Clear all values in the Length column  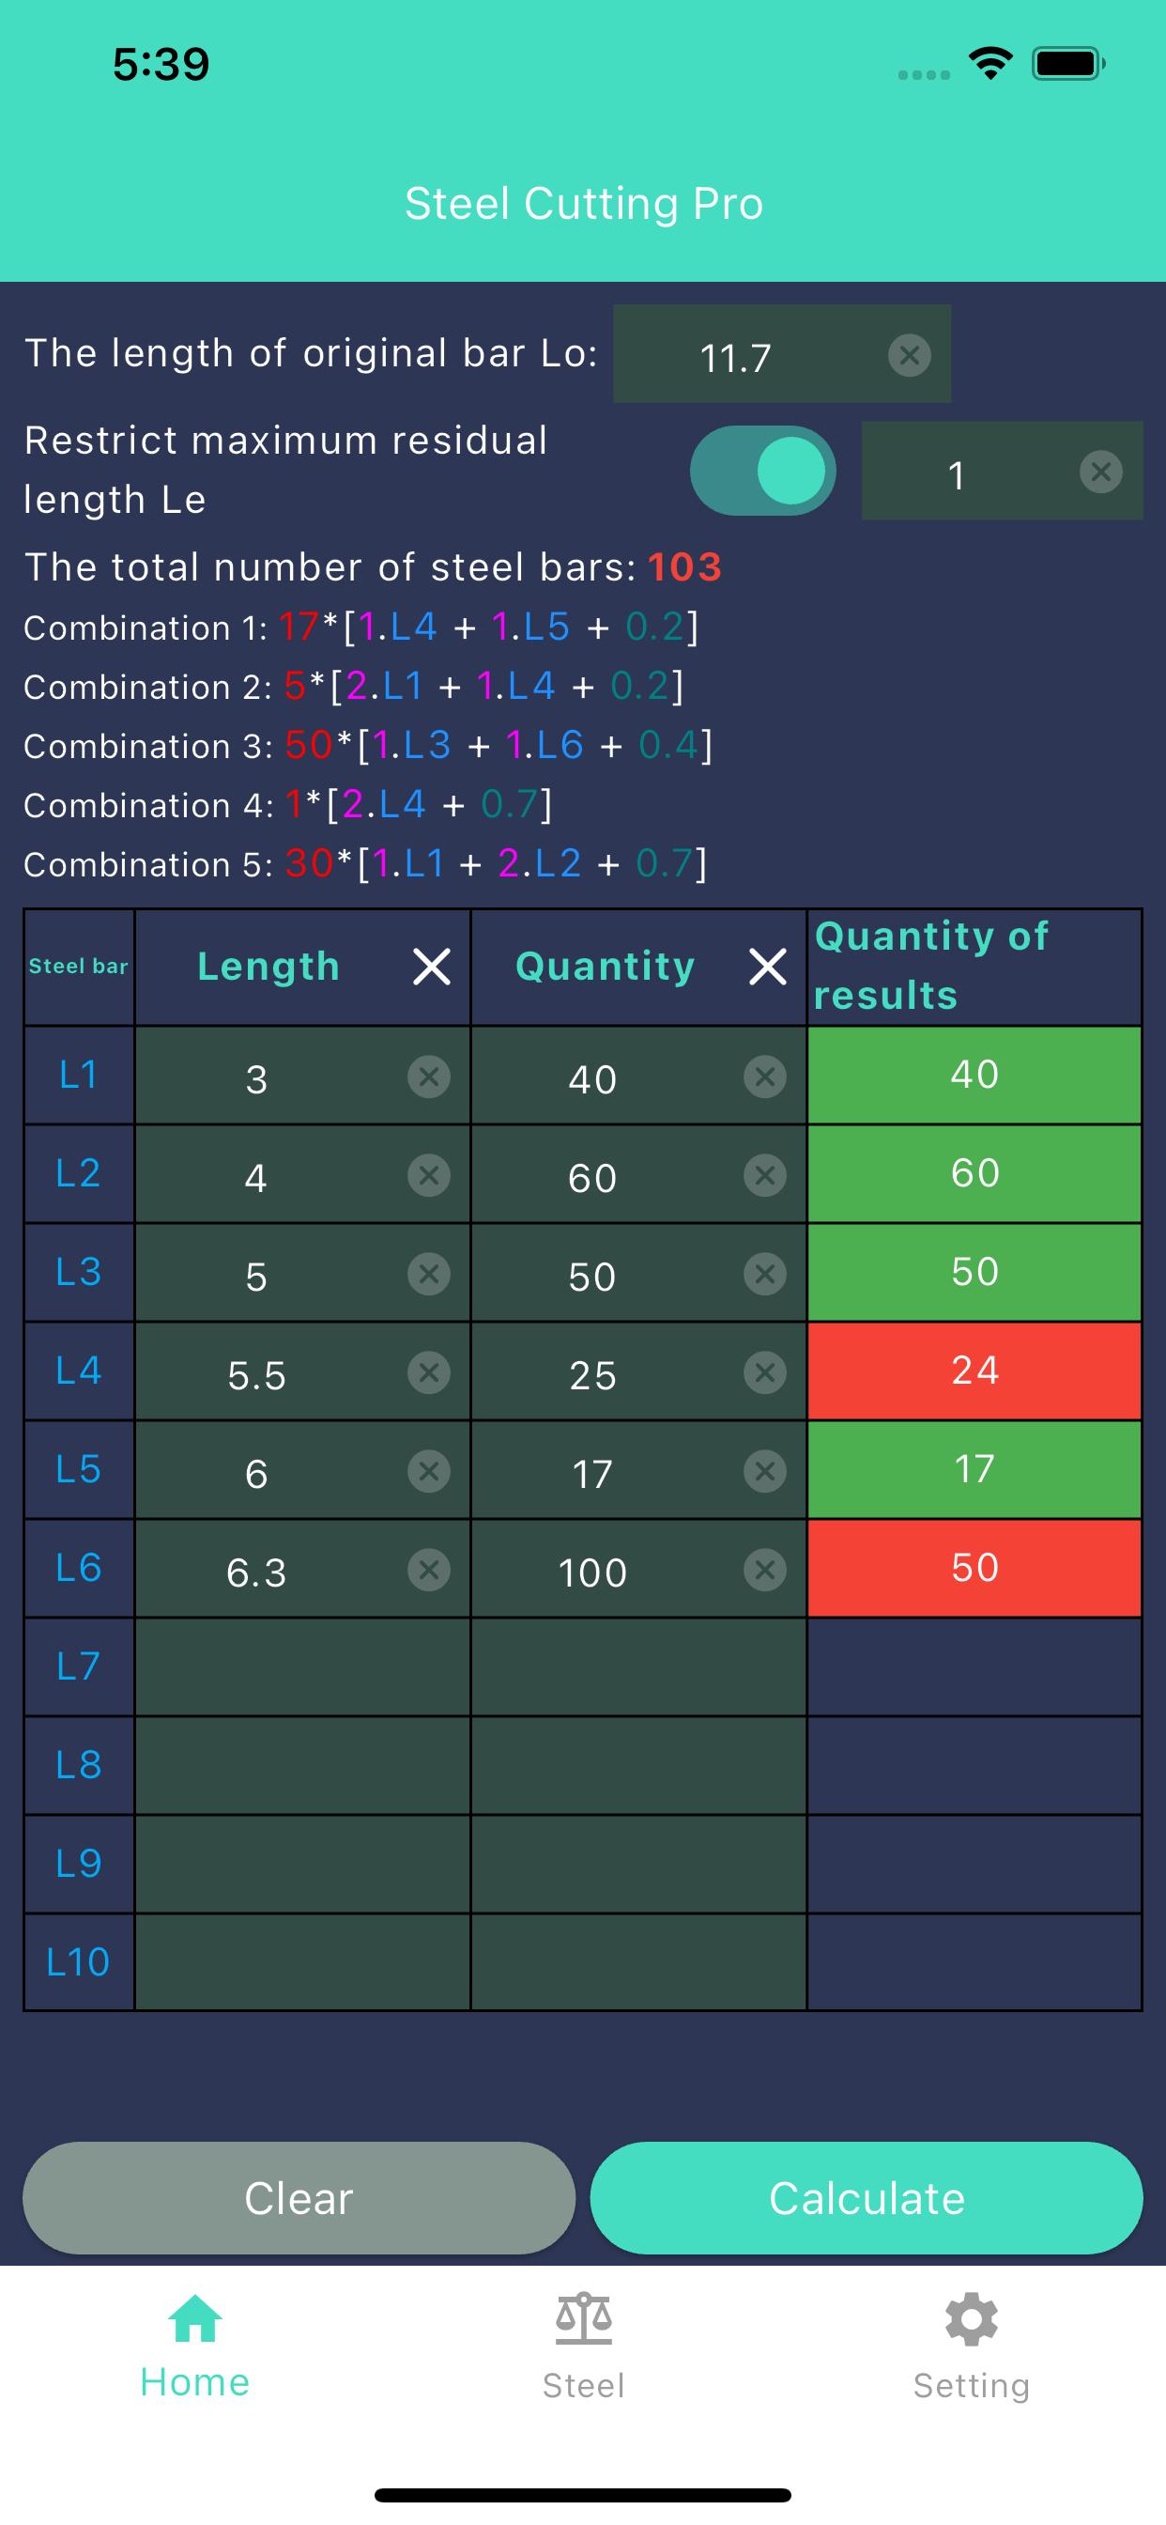(431, 967)
